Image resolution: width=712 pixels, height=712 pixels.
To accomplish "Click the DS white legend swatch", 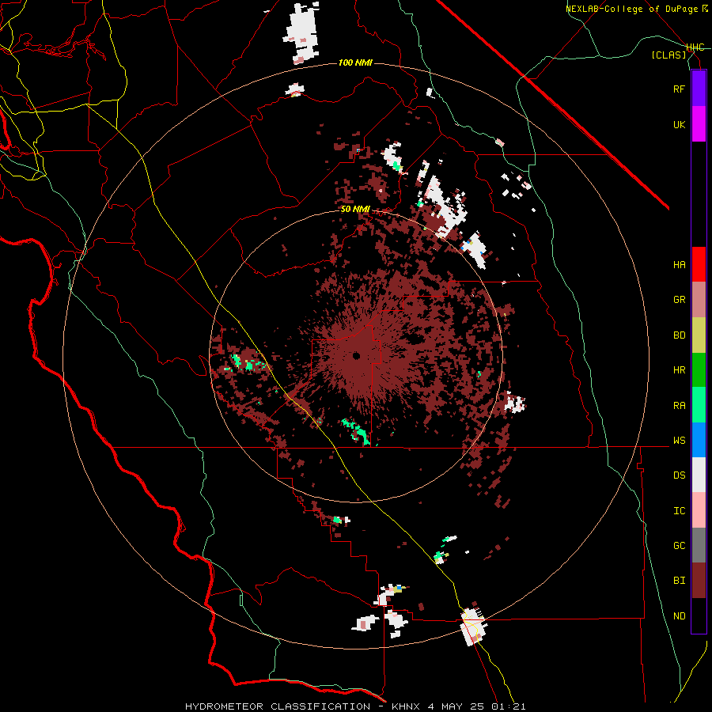I will tap(699, 475).
